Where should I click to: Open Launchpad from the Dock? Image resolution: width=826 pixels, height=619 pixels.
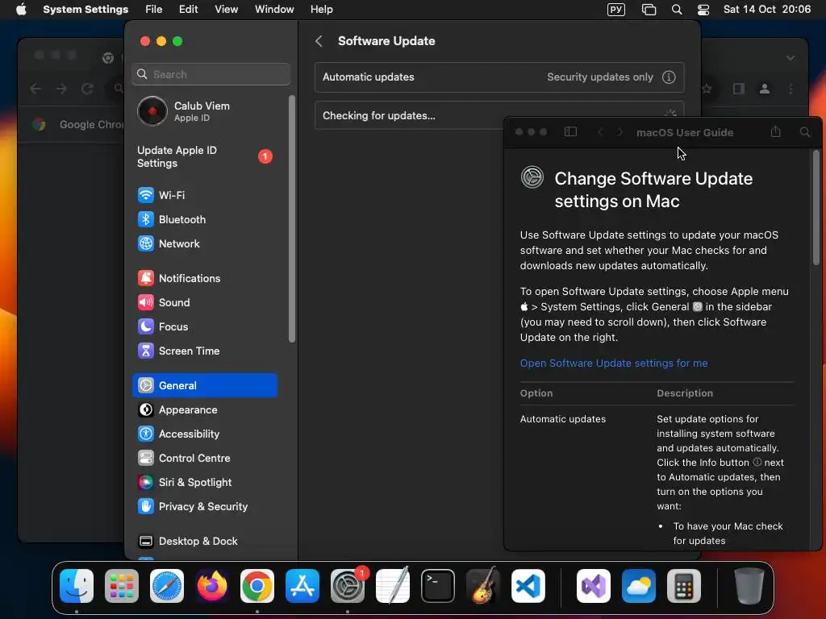click(122, 586)
